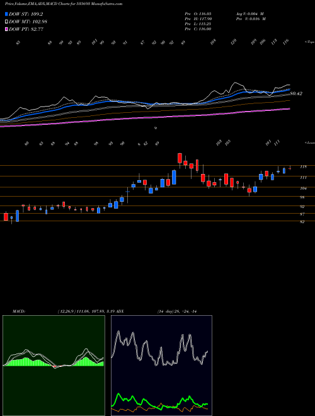Click the Pre C: 116.09 value
The height and width of the screenshot is (416, 315).
pyautogui.click(x=198, y=29)
